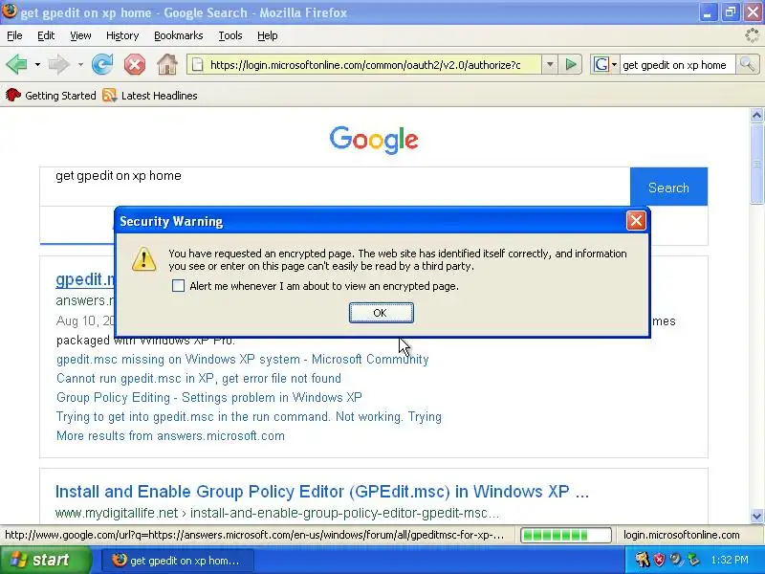Click the Google page search query field
The width and height of the screenshot is (765, 574).
tap(335, 187)
